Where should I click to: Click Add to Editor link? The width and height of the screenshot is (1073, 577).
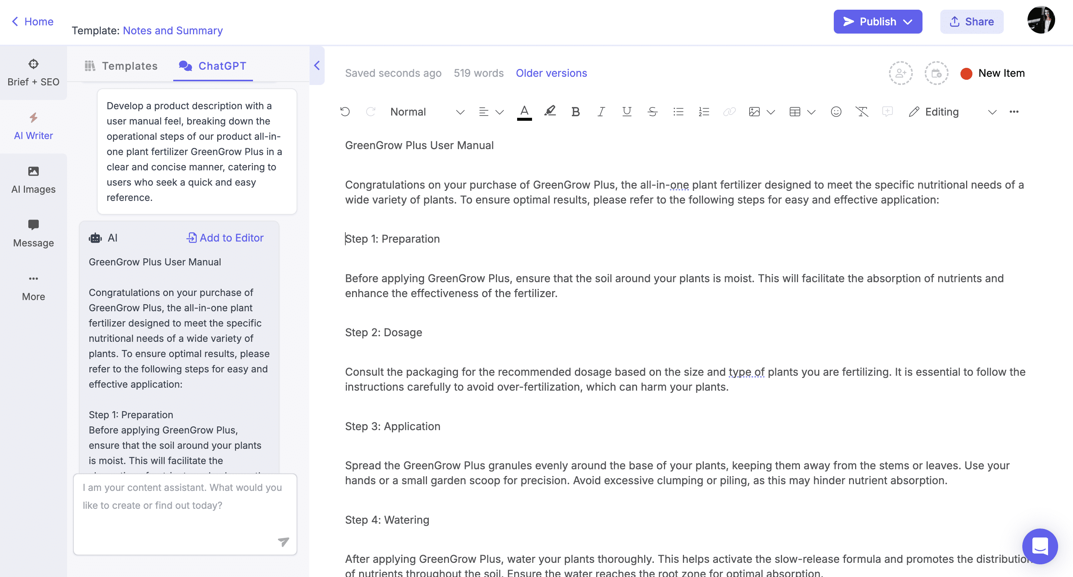coord(225,238)
